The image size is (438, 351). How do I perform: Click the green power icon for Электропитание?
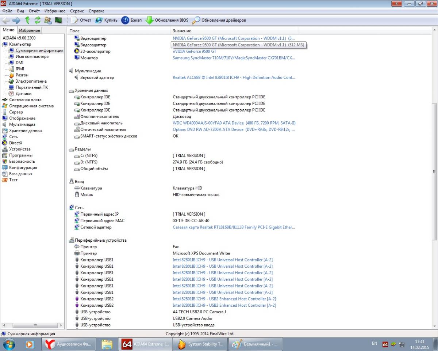(x=11, y=81)
